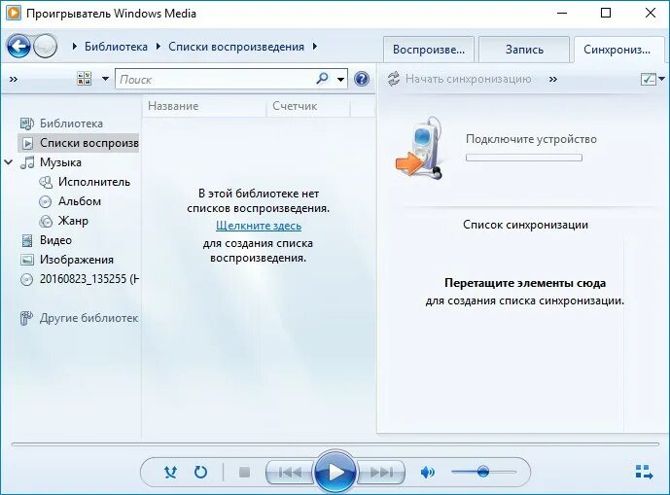Toggle repeat mode
The height and width of the screenshot is (495, 670).
point(200,472)
